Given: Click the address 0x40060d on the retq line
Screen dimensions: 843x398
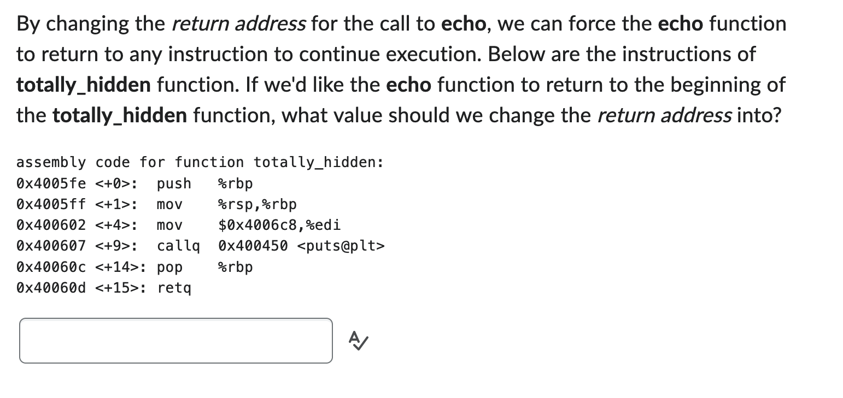Looking at the screenshot, I should (x=51, y=288).
